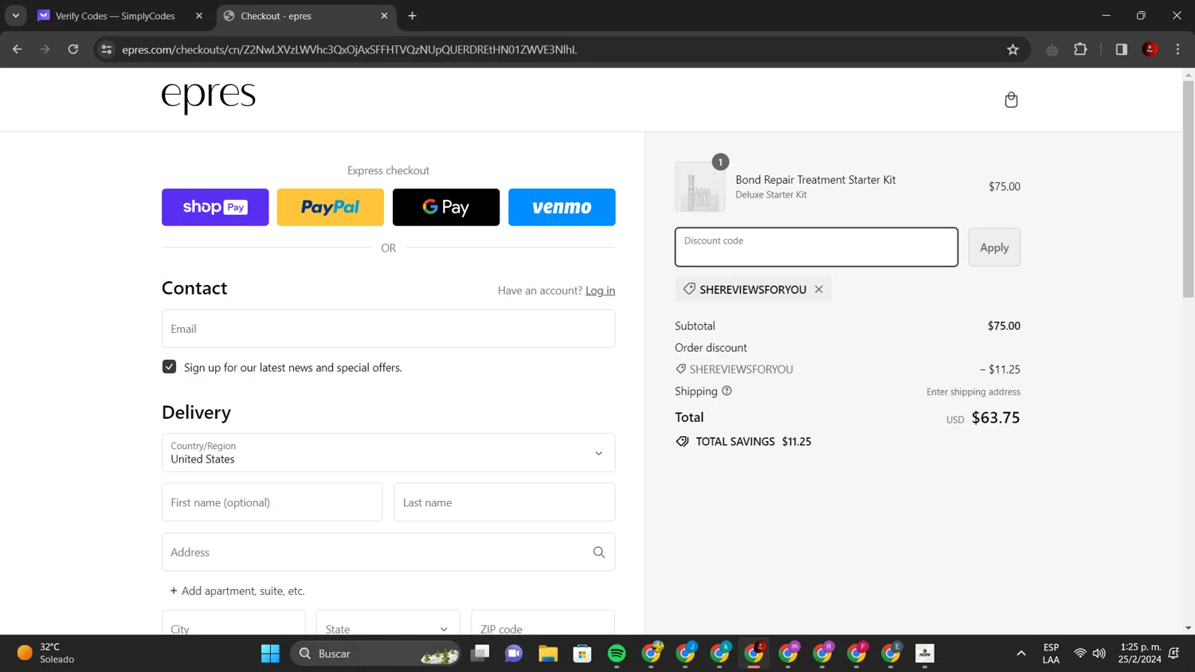
Task: Focus the Discount code field
Action: [x=817, y=247]
